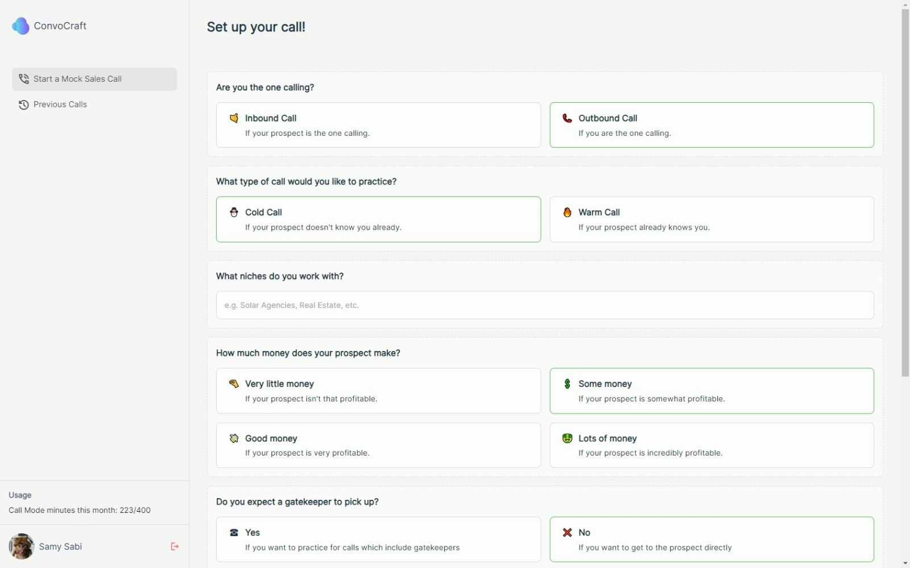Click the red logout icon next to Samy Sabi
Image resolution: width=910 pixels, height=568 pixels.
[x=175, y=546]
